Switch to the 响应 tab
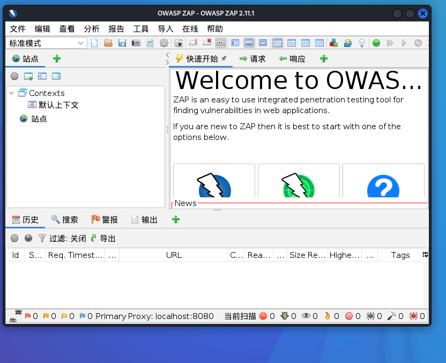Viewport: 446px width, 363px height. coord(292,59)
